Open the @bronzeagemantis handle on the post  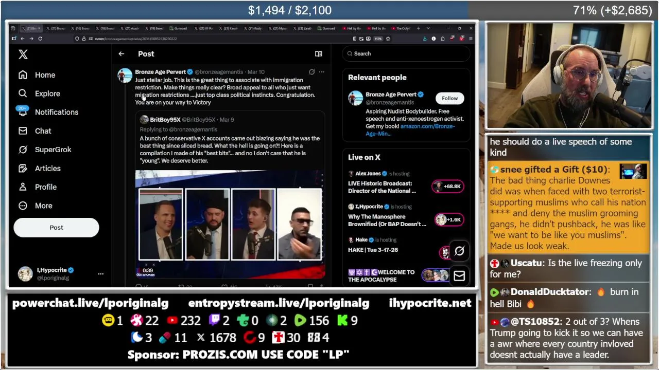pyautogui.click(x=219, y=72)
